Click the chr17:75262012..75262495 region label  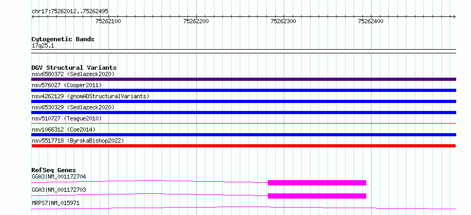point(70,12)
